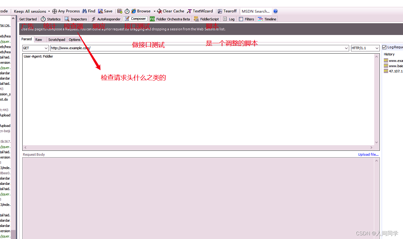Open the Options sub-tab
Viewport: 403px width, 239px height.
coord(75,40)
